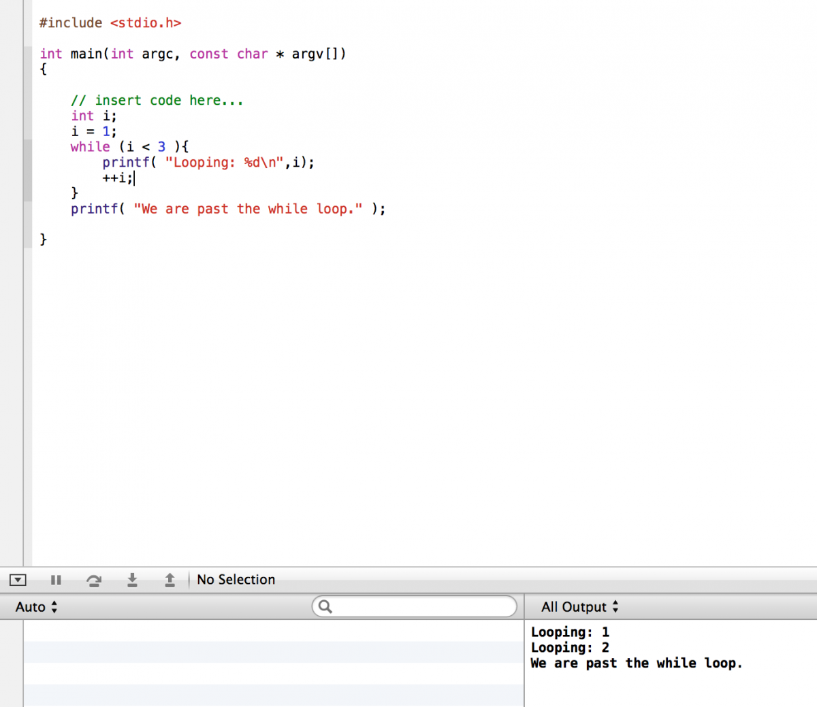Open the No Selection thread jump bar
Image resolution: width=817 pixels, height=707 pixels.
point(236,580)
